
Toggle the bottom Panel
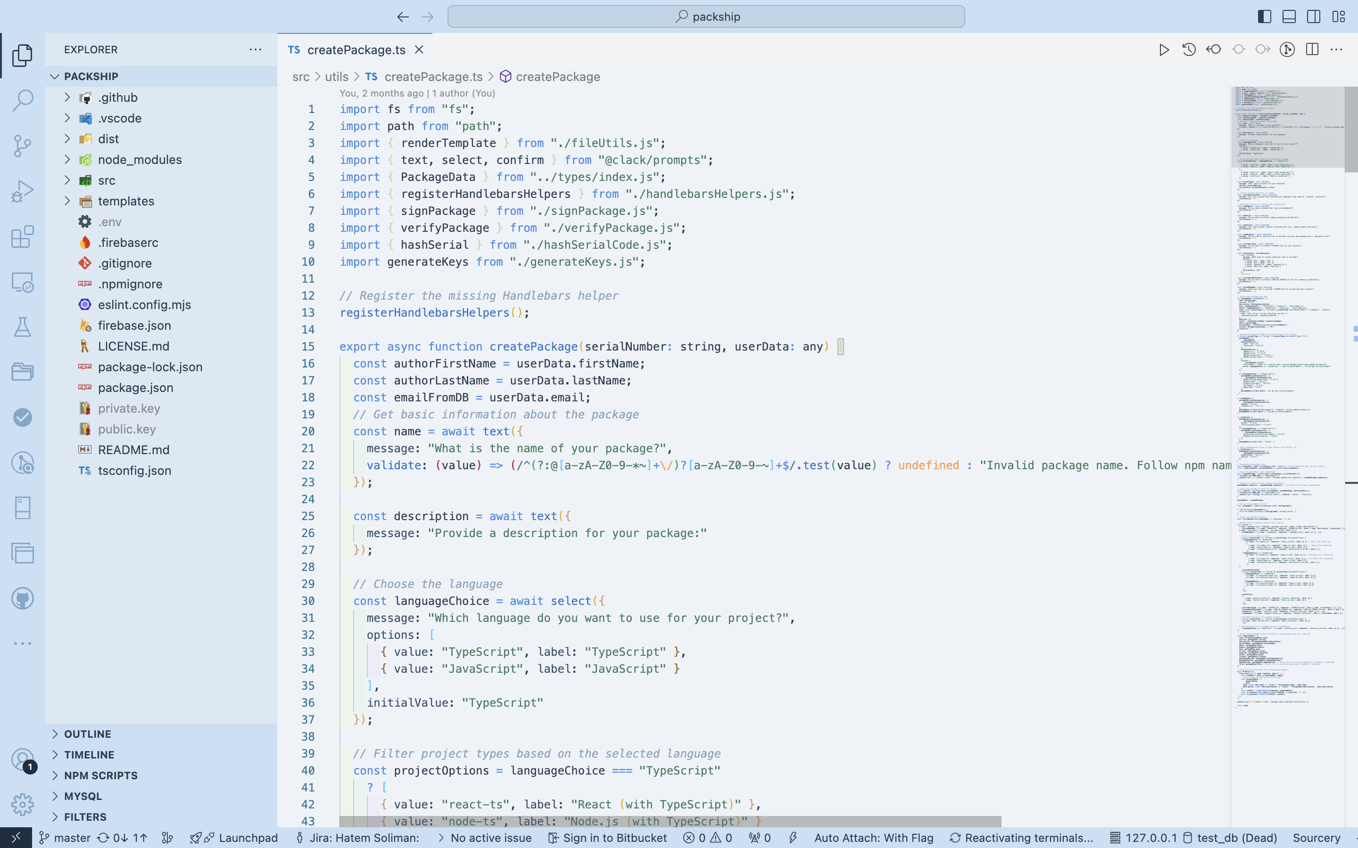click(1289, 17)
